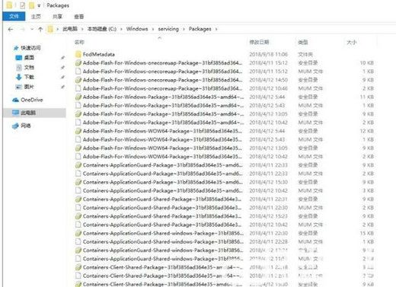This screenshot has height=287, width=396.
Task: Go to servicing in the address breadcrumb
Action: [168, 29]
